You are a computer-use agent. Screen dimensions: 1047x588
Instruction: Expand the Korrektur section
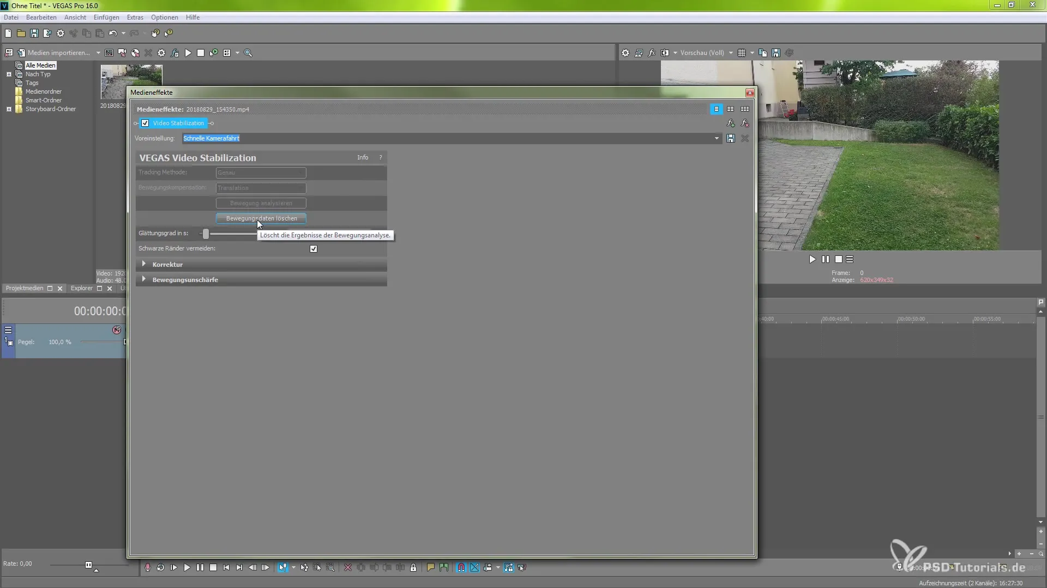point(144,264)
